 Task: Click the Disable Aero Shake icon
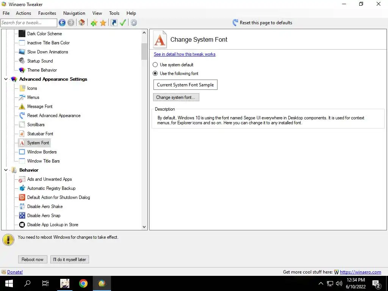coord(22,207)
